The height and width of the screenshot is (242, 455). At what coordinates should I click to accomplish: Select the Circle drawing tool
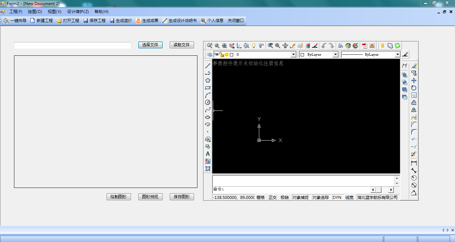point(208,102)
